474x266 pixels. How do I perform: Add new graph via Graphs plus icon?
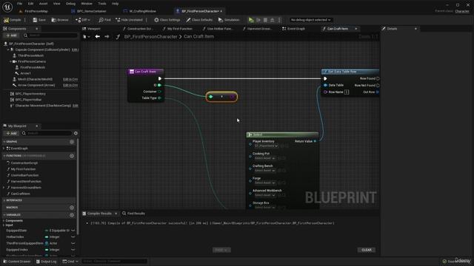(x=72, y=142)
